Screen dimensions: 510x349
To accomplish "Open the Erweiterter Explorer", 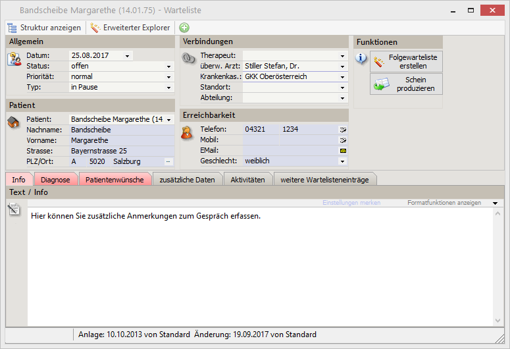I will [130, 28].
